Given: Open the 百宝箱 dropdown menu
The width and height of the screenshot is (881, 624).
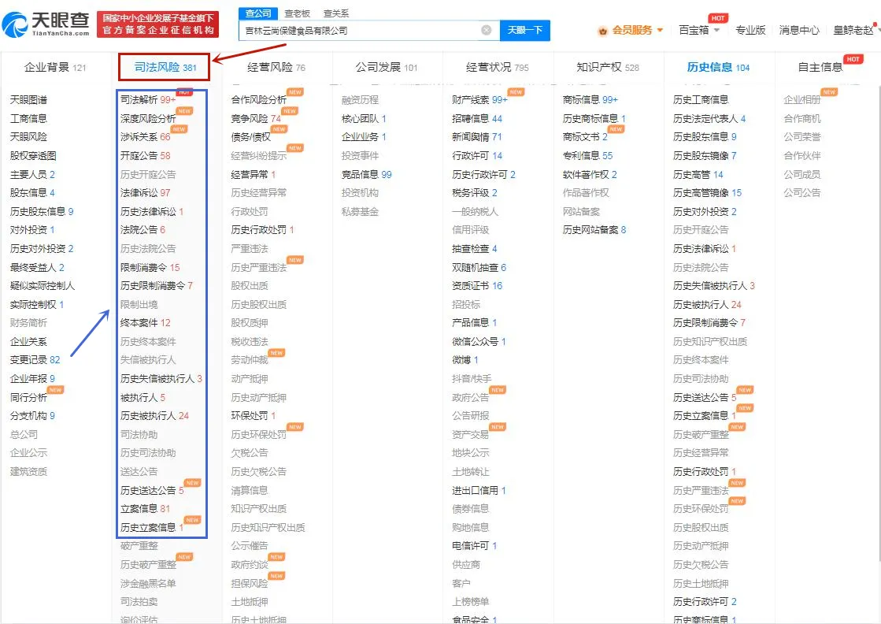Looking at the screenshot, I should [699, 31].
